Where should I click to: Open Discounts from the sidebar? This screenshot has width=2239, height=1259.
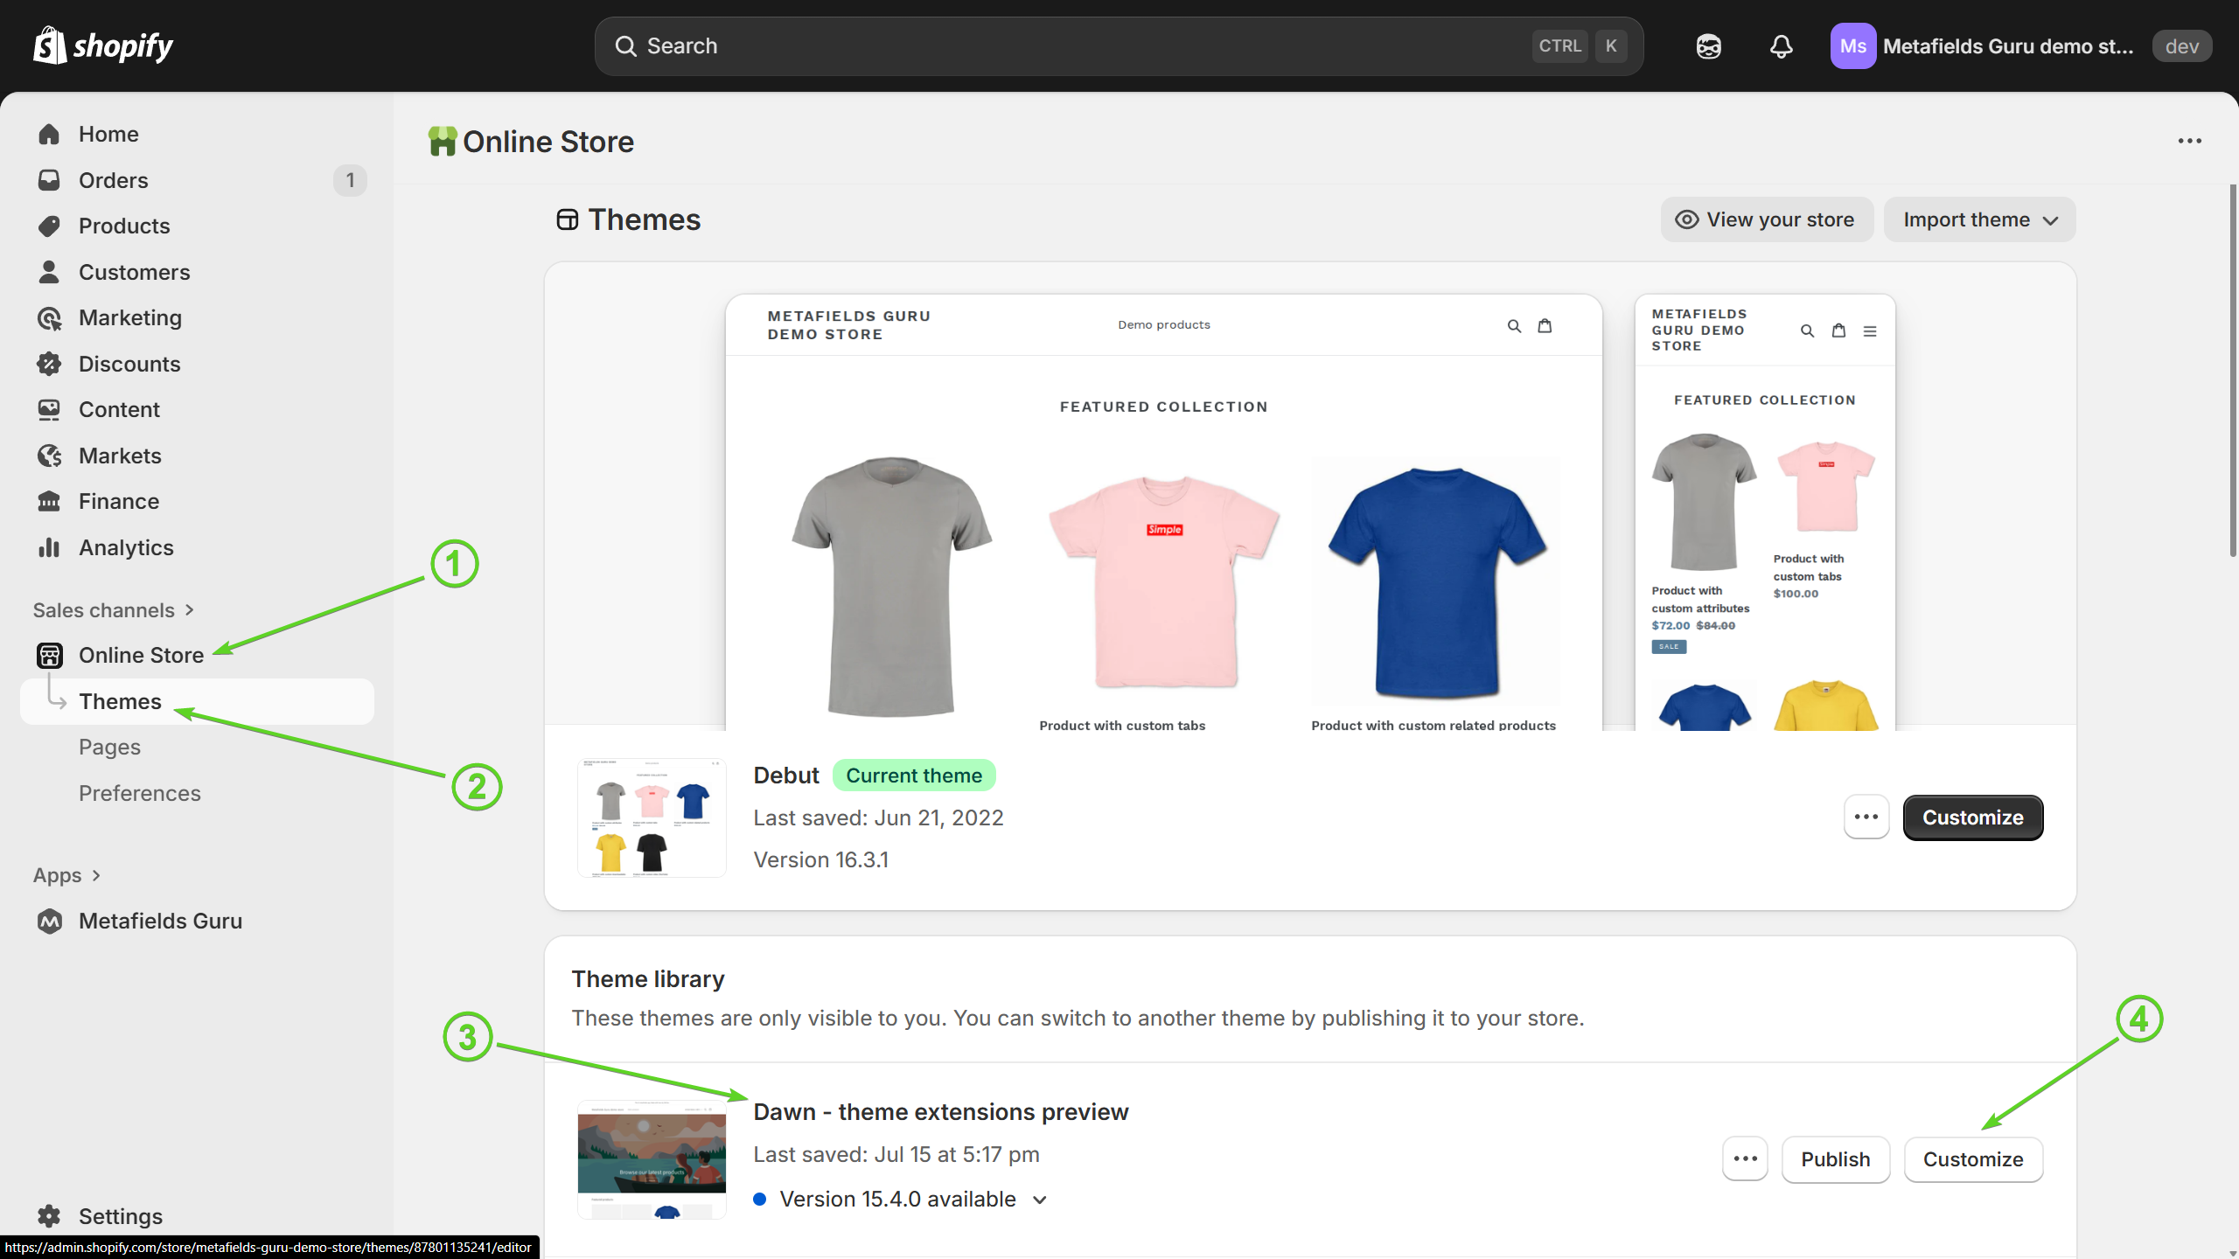129,364
